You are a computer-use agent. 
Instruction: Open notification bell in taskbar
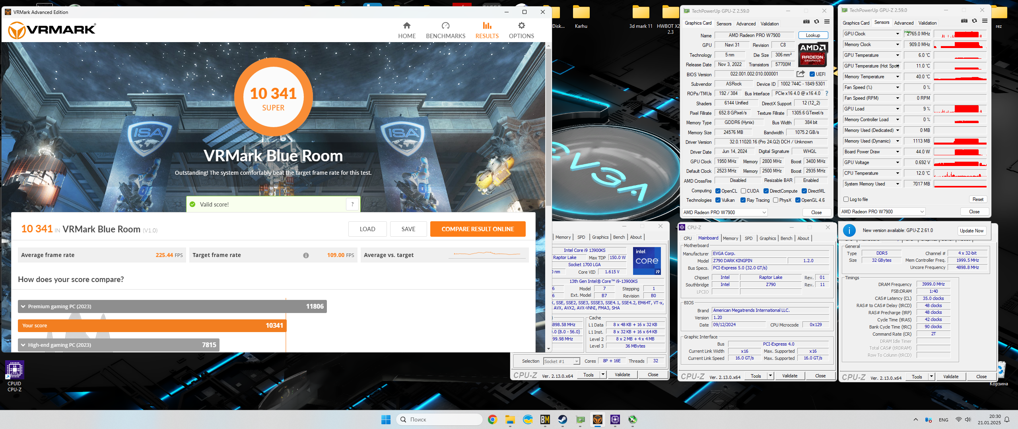pyautogui.click(x=1007, y=419)
